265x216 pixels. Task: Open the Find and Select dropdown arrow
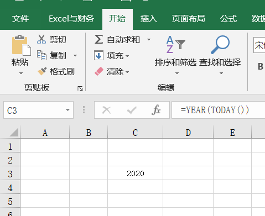(221, 73)
